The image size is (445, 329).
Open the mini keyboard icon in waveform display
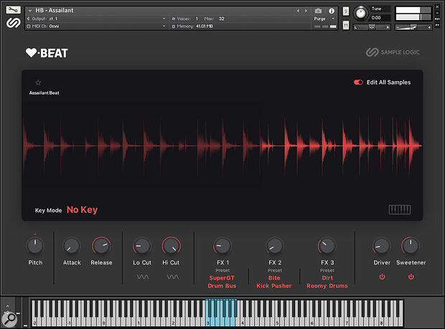(400, 210)
